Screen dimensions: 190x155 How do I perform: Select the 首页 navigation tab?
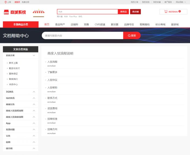(x=47, y=24)
